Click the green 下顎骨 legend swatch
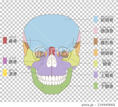The image size is (118, 107). point(95,86)
